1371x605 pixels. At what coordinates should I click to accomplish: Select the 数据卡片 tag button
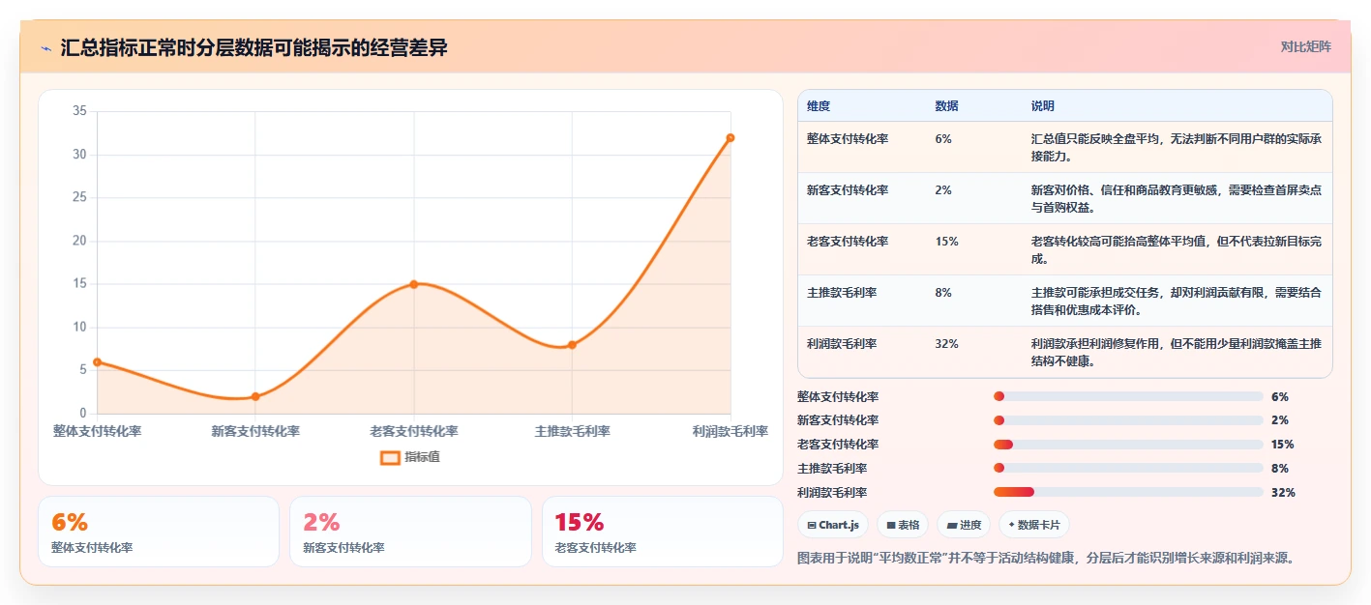[x=1033, y=525]
